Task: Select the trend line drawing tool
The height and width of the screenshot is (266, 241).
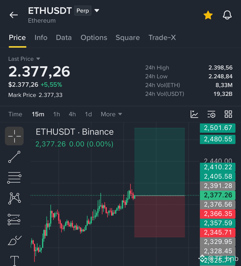Action: (14, 157)
